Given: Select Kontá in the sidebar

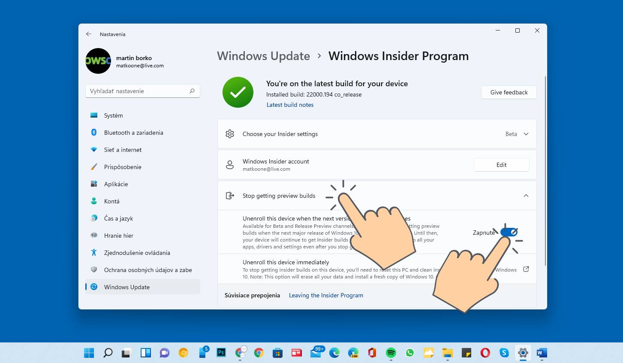Looking at the screenshot, I should tap(143, 201).
